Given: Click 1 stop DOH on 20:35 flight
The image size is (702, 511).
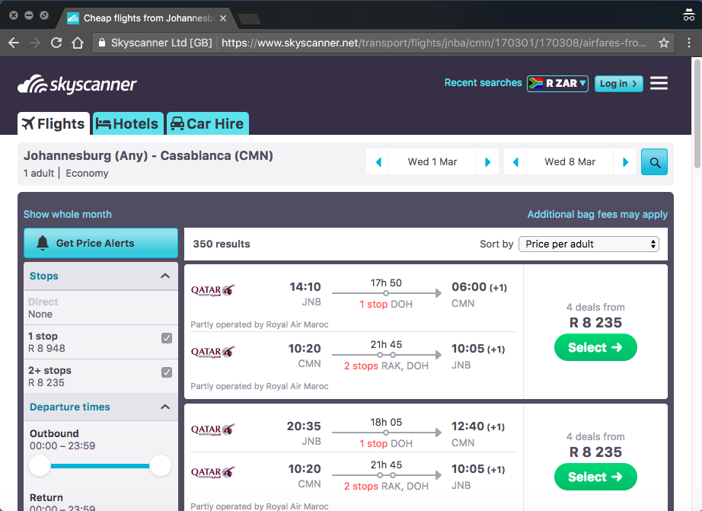Looking at the screenshot, I should (386, 443).
